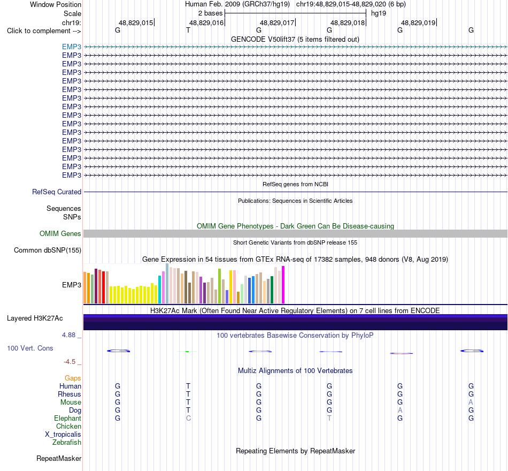Click the T base in the reference sequence
The height and width of the screenshot is (471, 508).
[188, 30]
